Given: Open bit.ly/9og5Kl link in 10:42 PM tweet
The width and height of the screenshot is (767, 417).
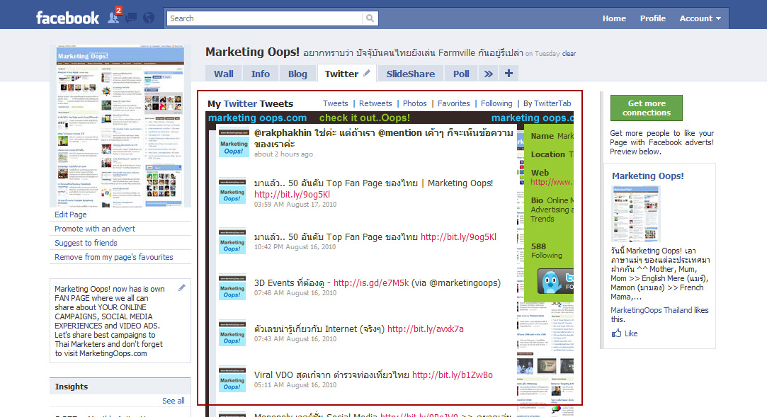Looking at the screenshot, I should [458, 236].
